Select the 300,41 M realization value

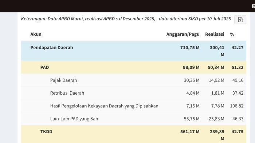point(217,51)
